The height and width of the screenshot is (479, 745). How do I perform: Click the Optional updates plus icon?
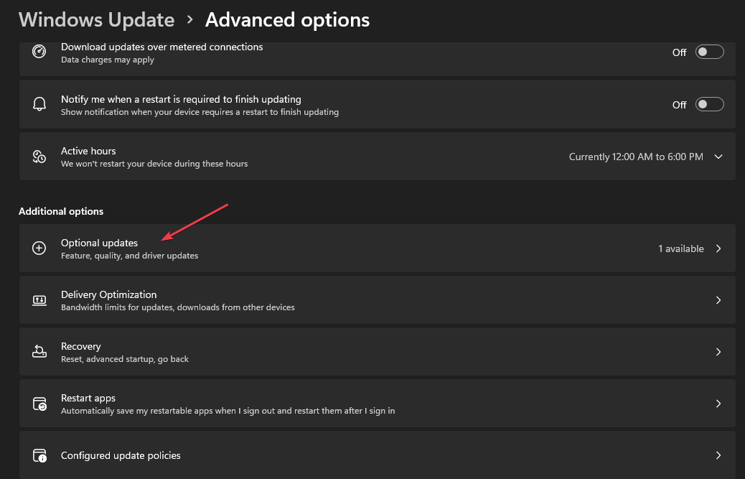[x=39, y=248]
